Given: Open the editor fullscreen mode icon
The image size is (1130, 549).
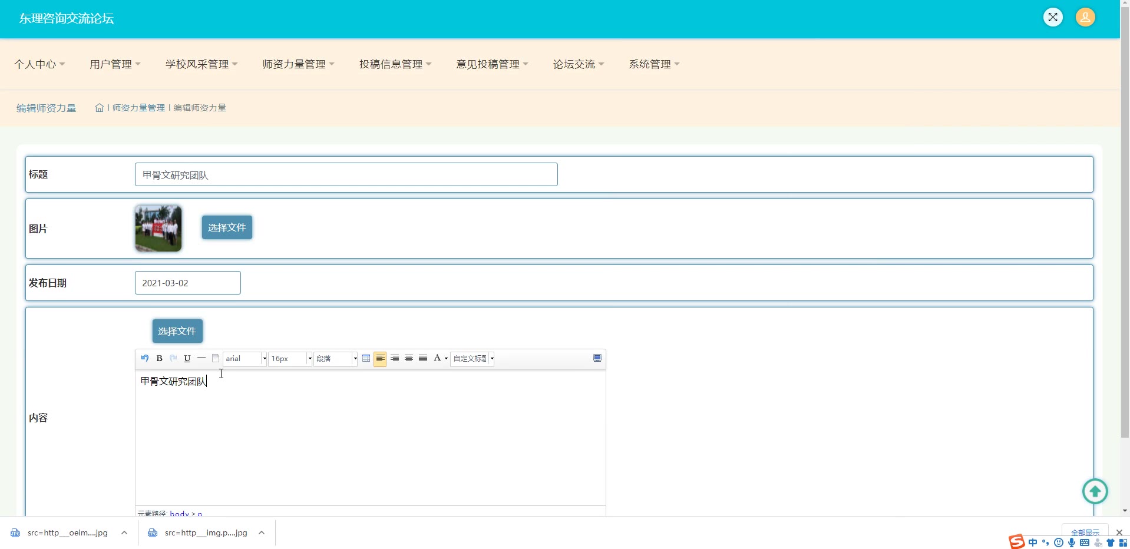Looking at the screenshot, I should (x=597, y=358).
